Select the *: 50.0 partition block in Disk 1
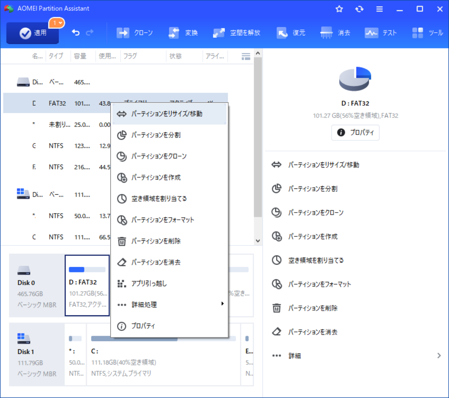 coord(75,354)
